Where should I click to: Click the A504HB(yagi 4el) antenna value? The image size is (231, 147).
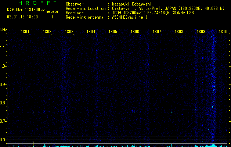130,17
